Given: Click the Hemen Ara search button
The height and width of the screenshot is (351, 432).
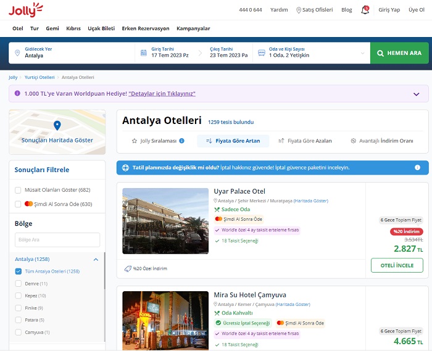Looking at the screenshot, I should tap(399, 53).
